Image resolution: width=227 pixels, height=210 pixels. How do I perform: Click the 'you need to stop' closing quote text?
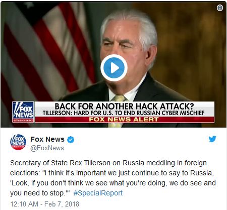click(40, 193)
